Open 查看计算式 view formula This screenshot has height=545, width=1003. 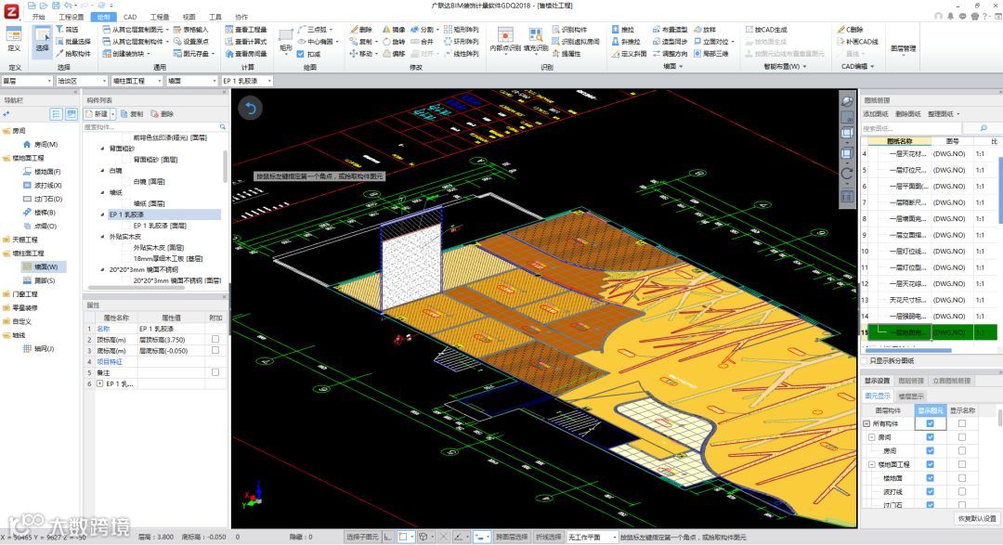246,42
